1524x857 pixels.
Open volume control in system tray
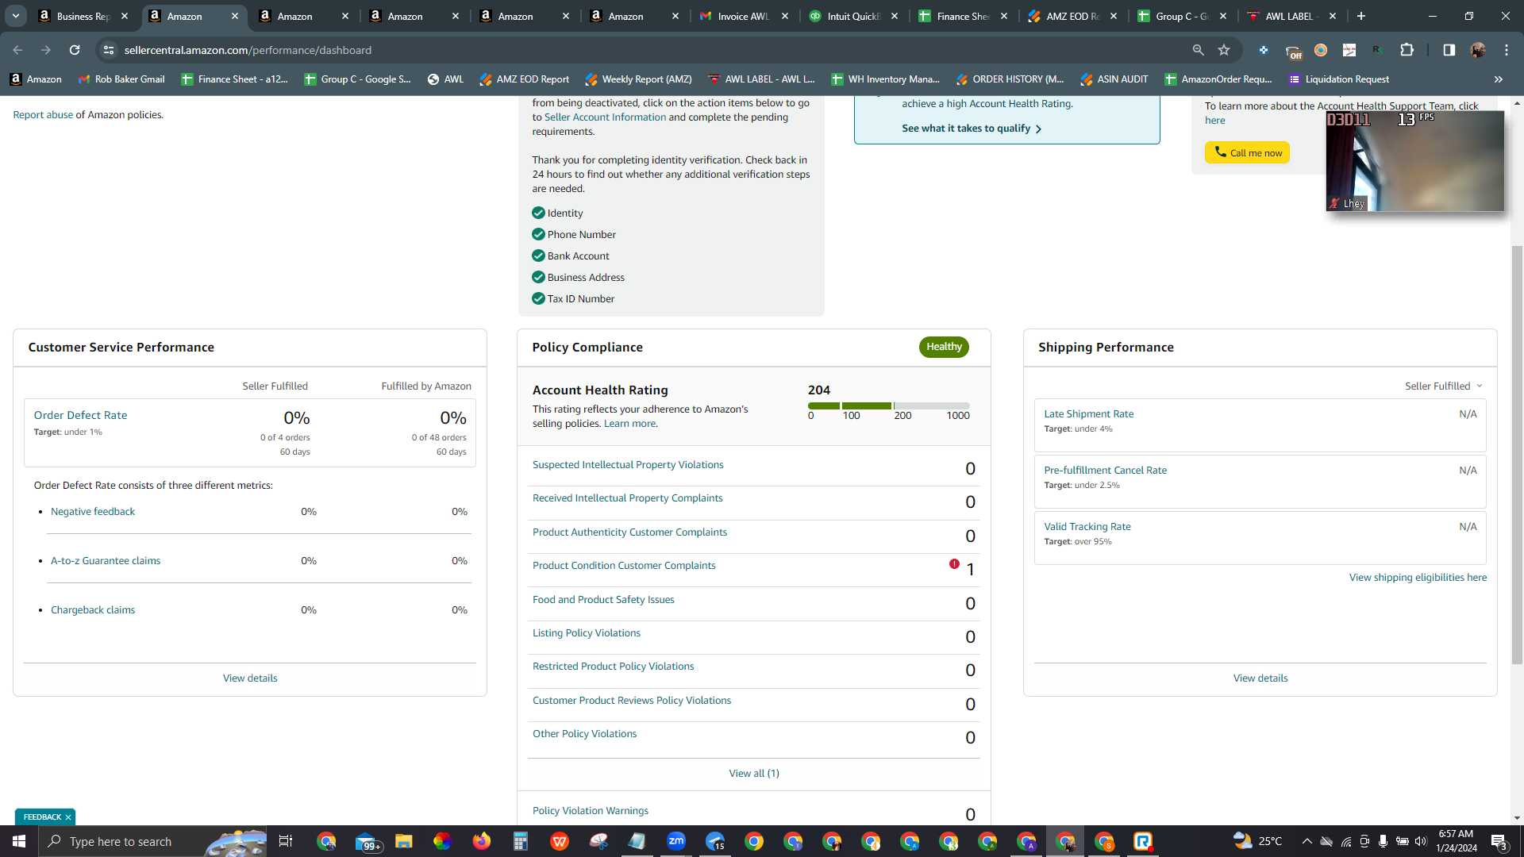click(x=1420, y=841)
